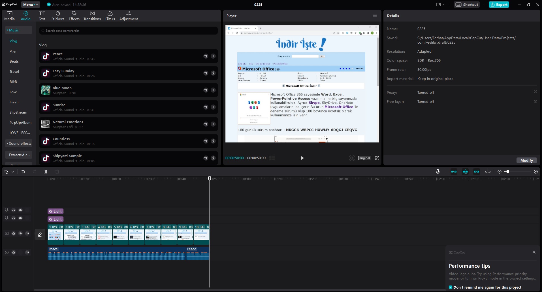542x292 pixels.
Task: Select the Beats music category
Action: 14,61
